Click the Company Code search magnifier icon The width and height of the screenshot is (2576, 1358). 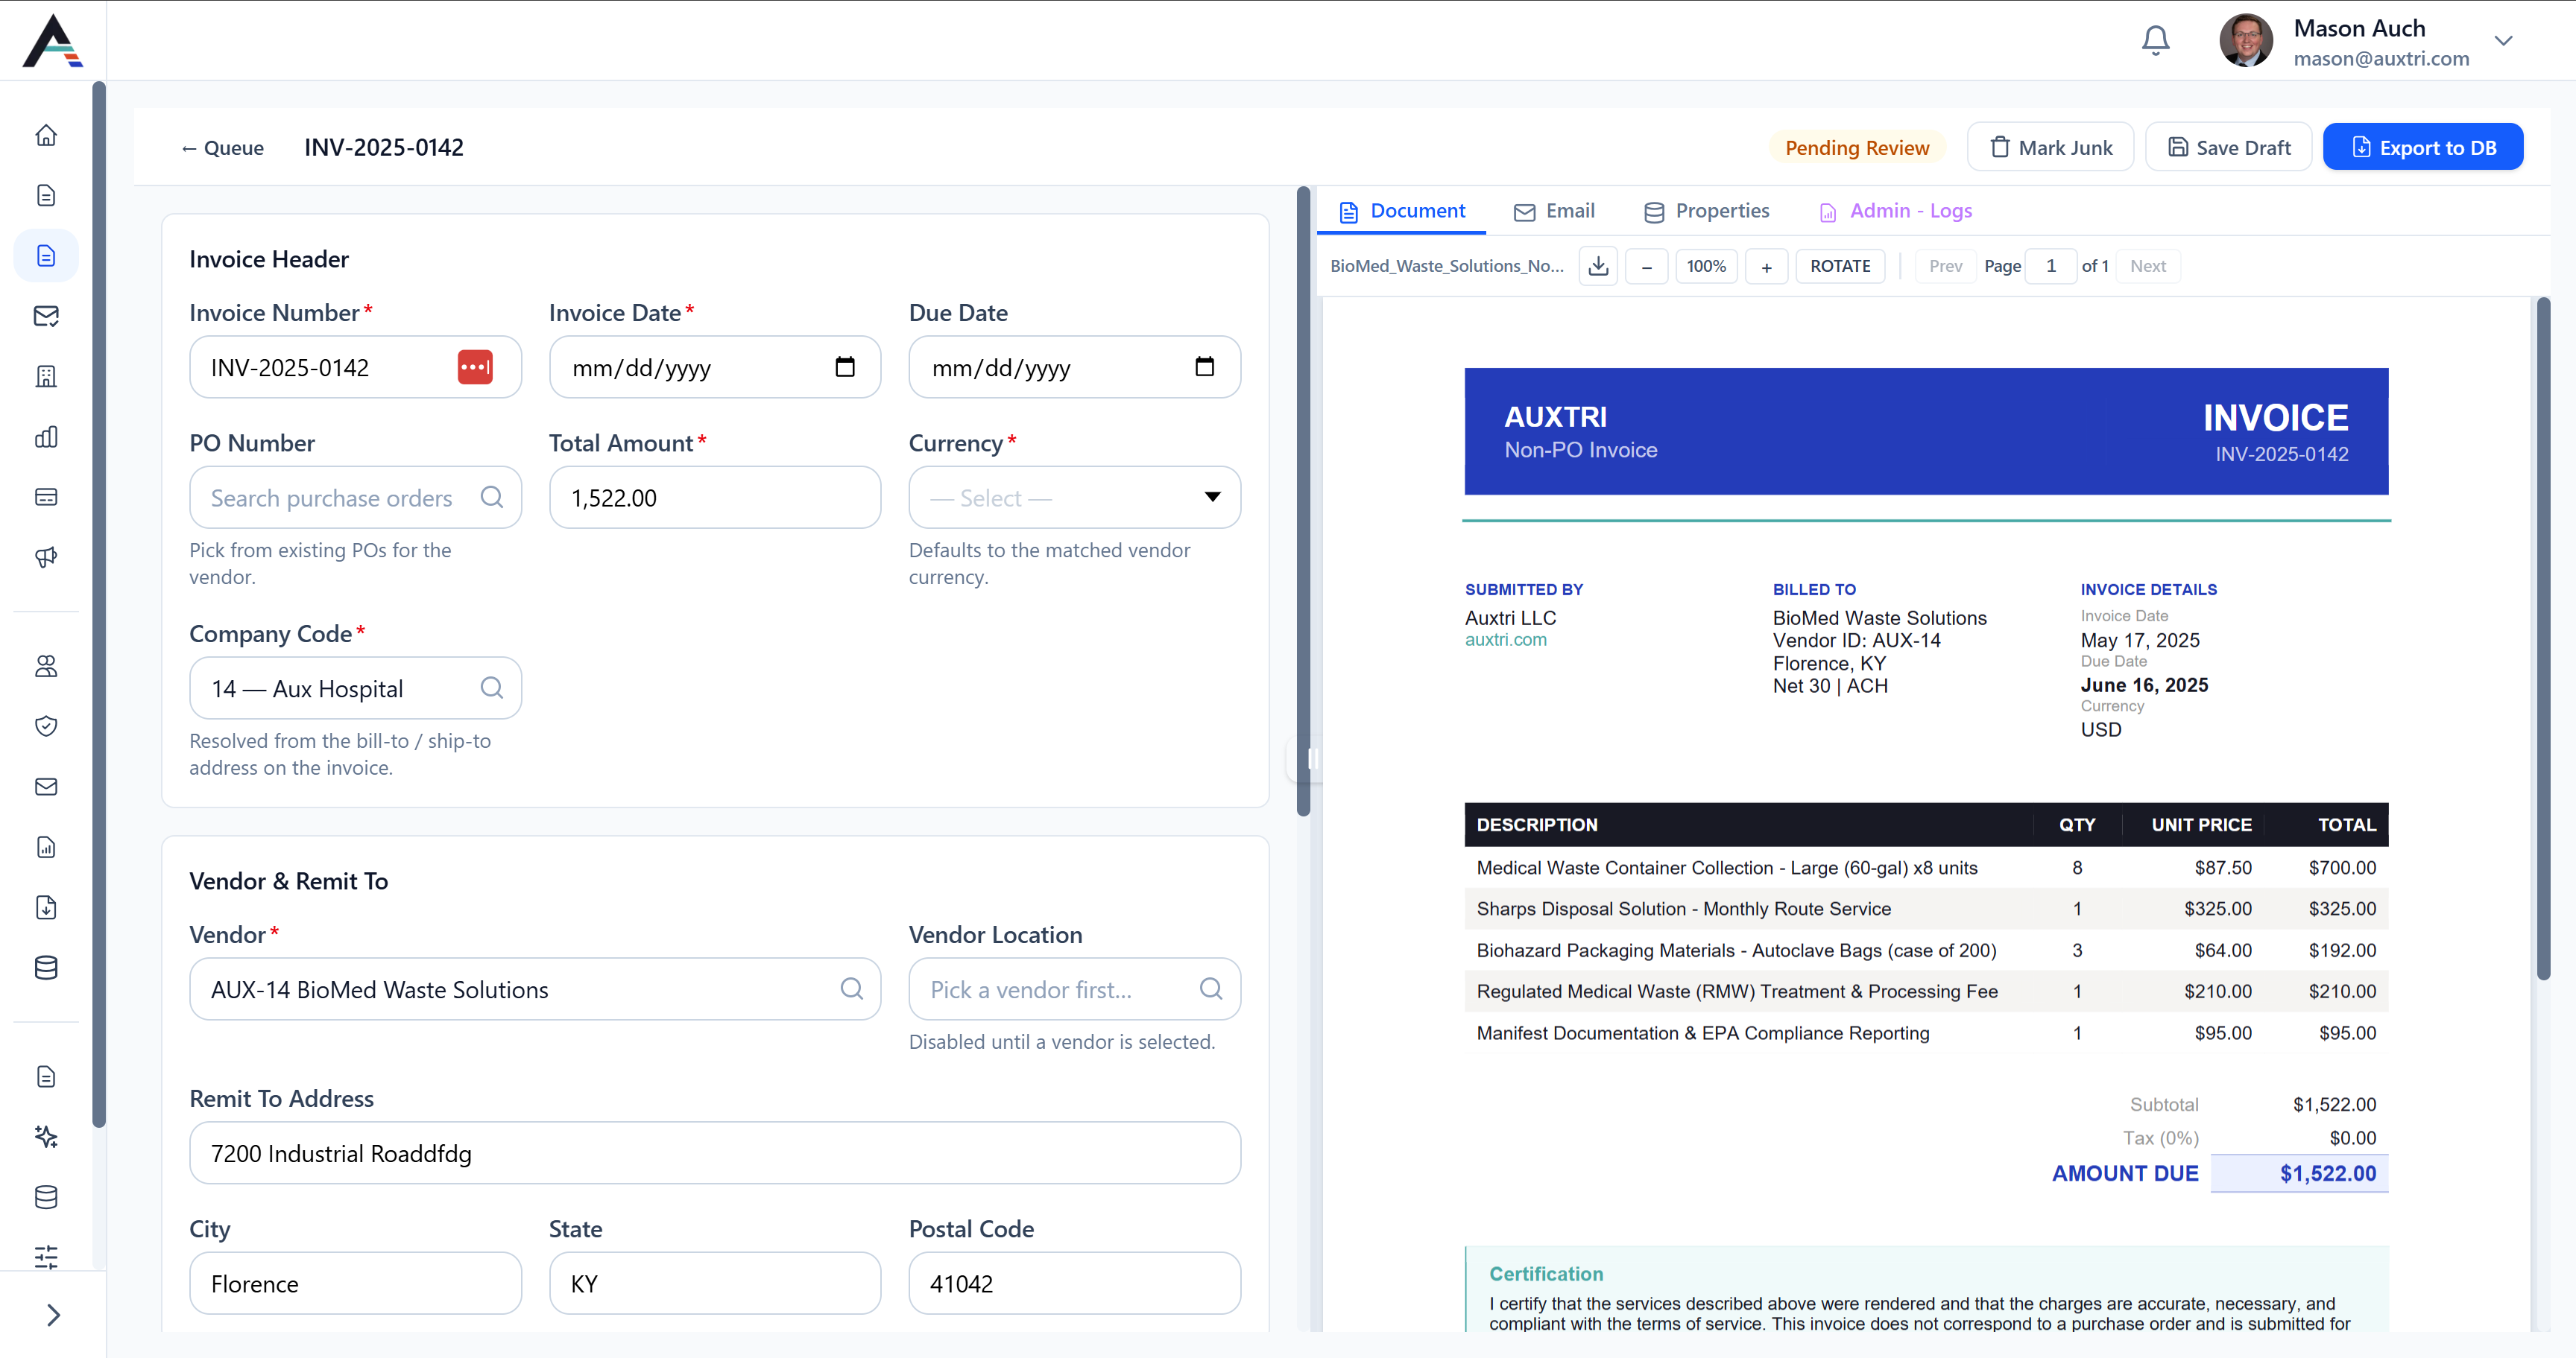pos(491,688)
